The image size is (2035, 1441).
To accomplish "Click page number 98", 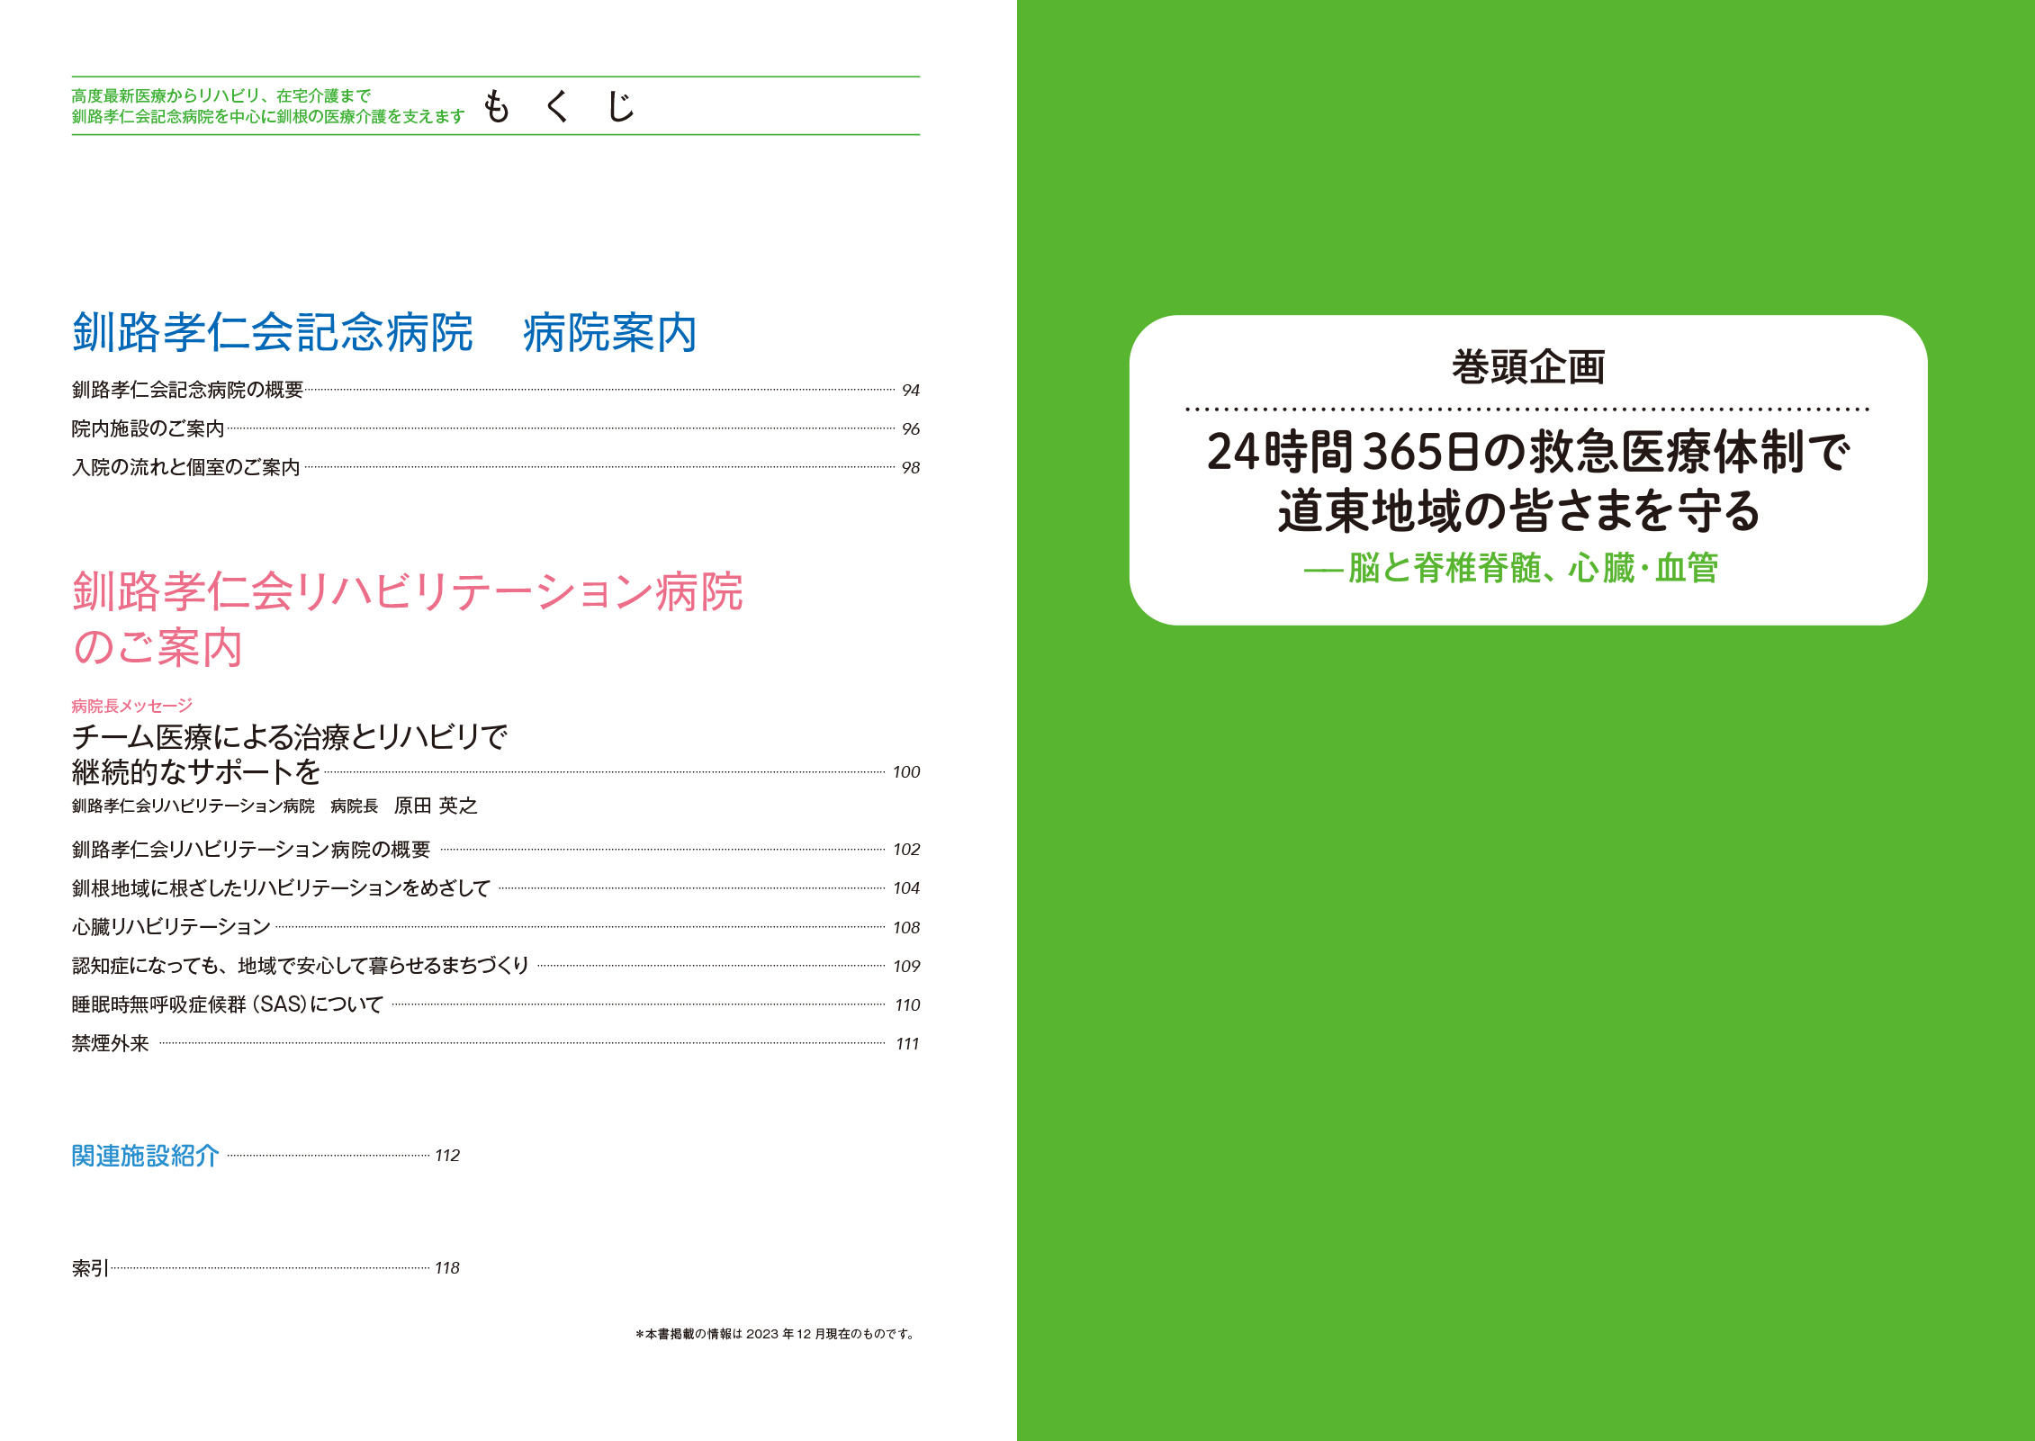I will pyautogui.click(x=910, y=468).
